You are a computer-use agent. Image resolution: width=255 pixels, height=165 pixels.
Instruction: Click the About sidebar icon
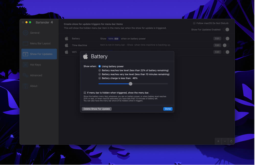tap(25, 86)
